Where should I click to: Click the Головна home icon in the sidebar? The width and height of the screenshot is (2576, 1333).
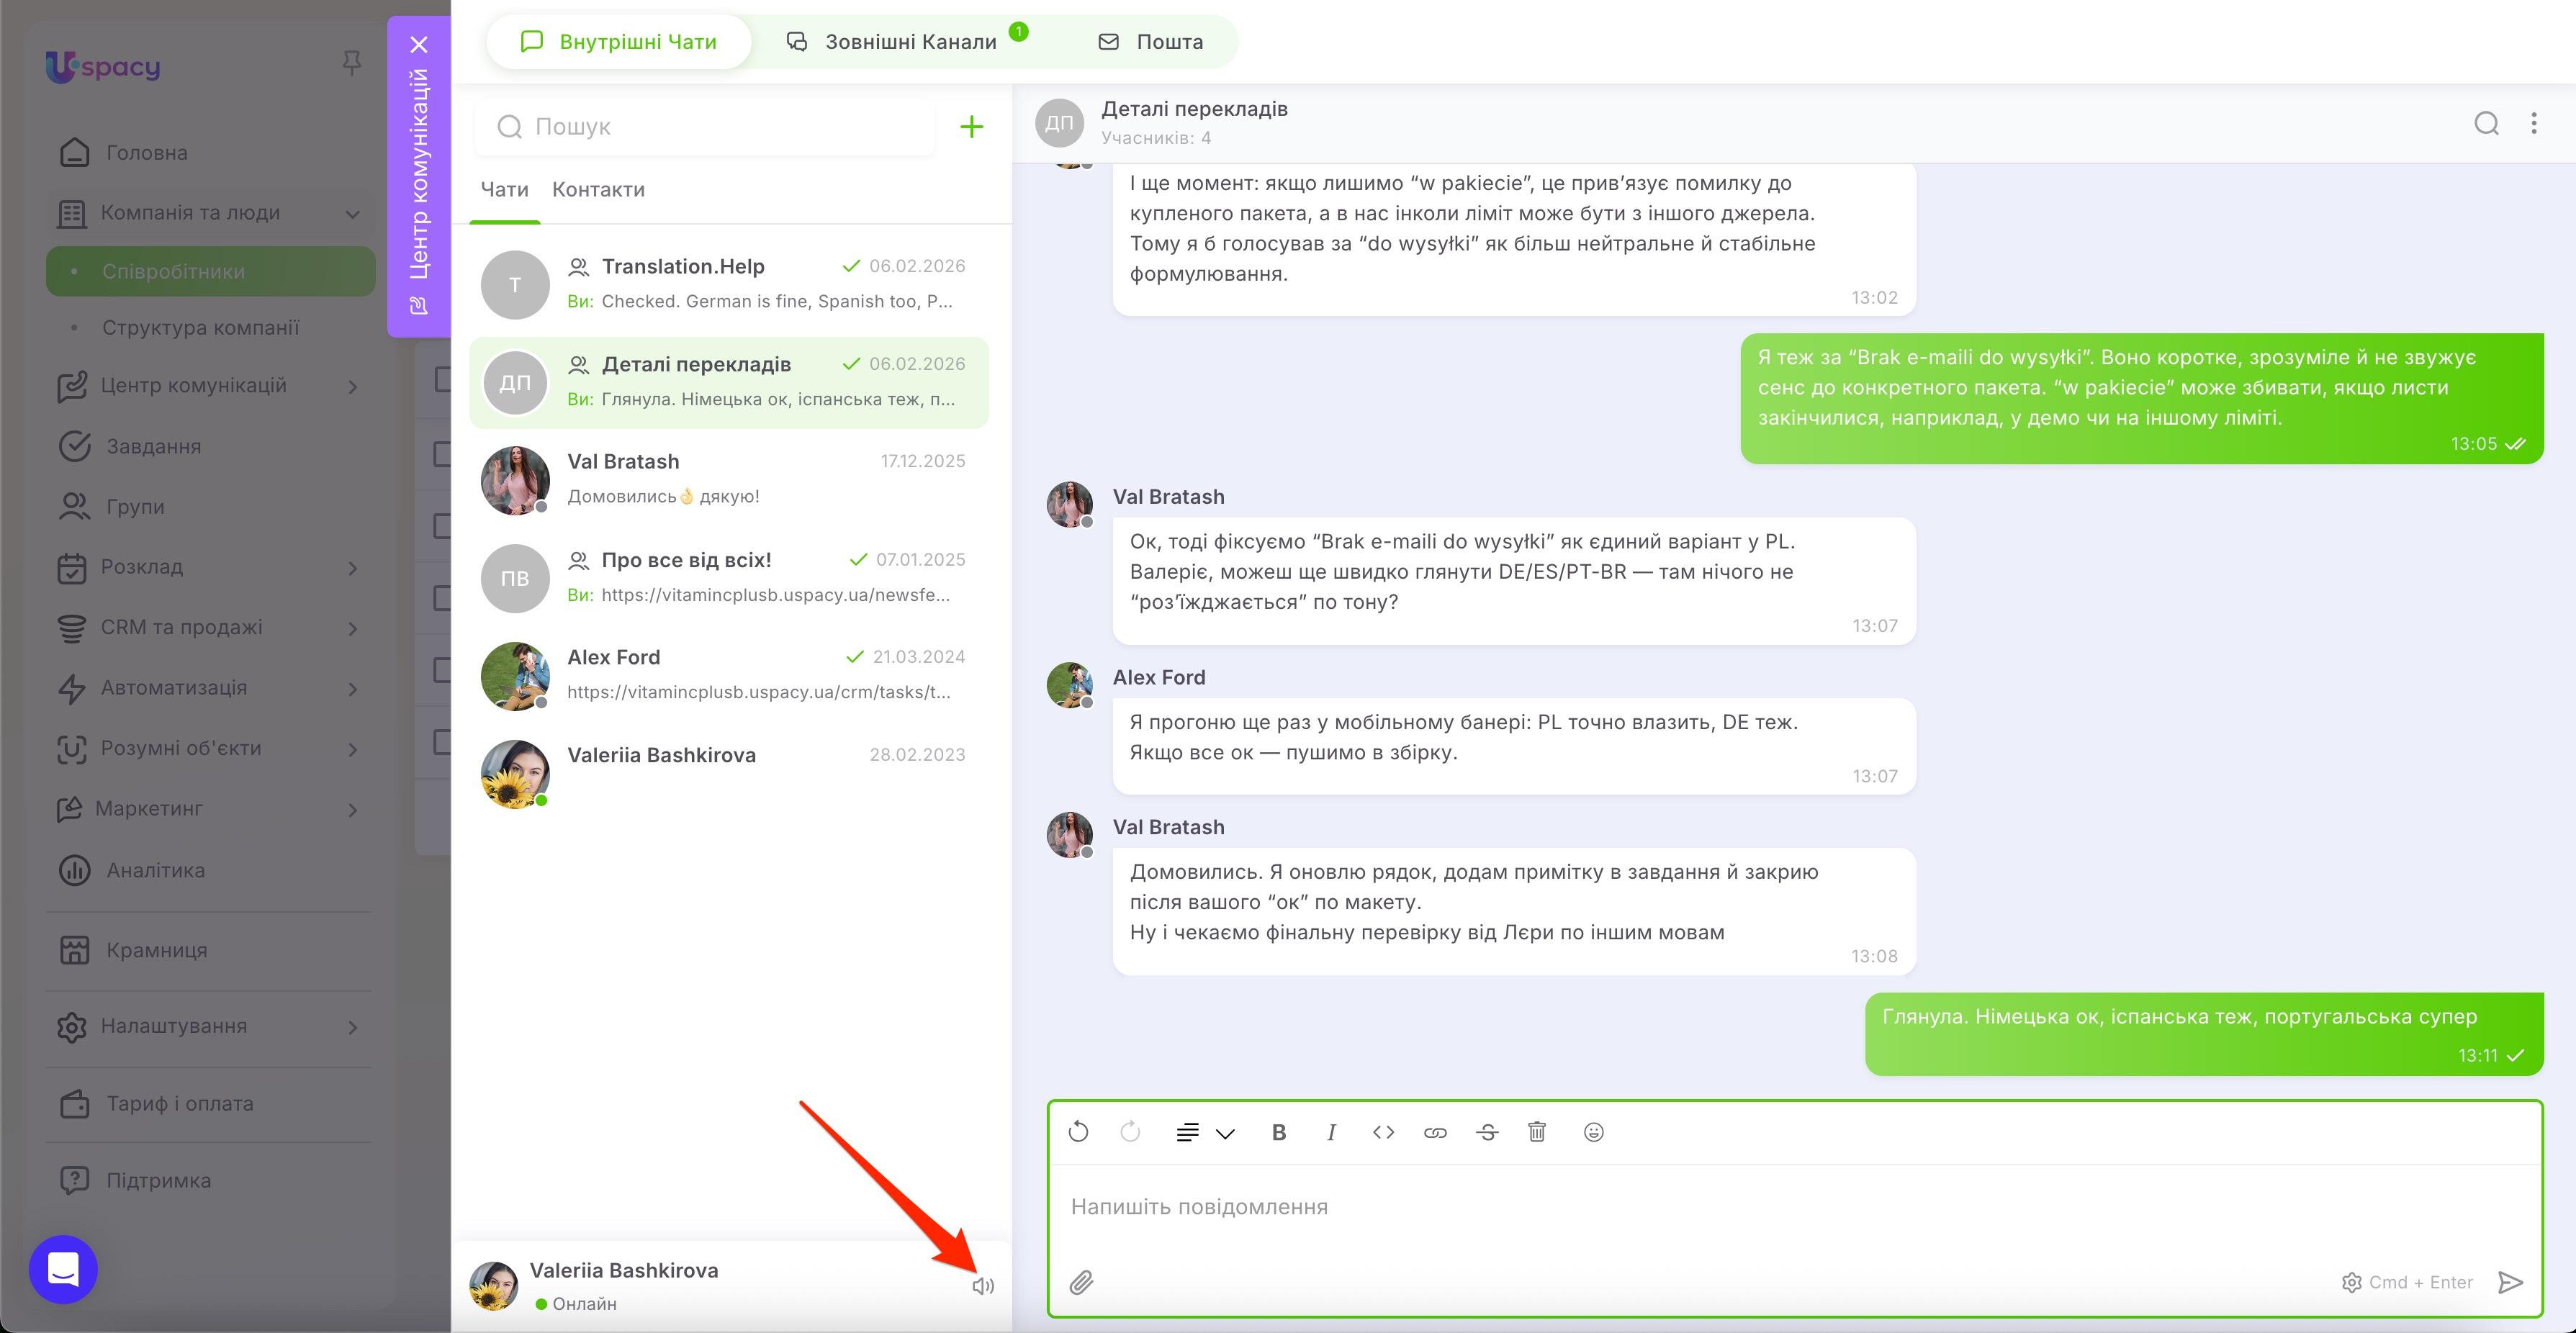[x=74, y=152]
